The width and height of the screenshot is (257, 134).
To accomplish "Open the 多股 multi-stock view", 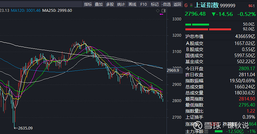I will (x=110, y=4).
